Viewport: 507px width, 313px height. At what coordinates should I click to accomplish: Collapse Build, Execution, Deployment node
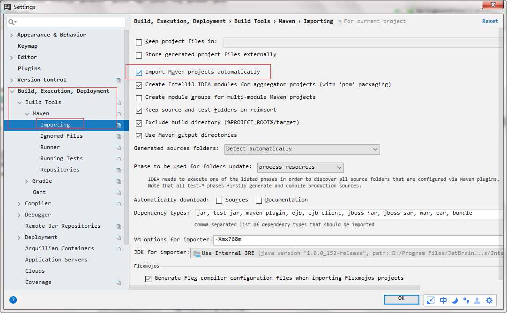point(12,91)
